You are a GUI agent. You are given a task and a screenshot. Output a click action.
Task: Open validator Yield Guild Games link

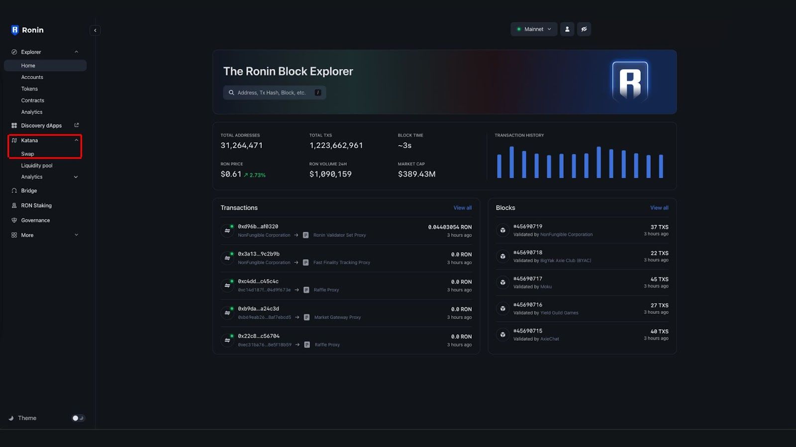click(559, 313)
